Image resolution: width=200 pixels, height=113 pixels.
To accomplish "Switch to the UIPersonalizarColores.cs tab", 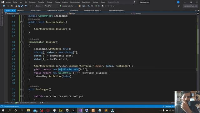I will (x=55, y=10).
